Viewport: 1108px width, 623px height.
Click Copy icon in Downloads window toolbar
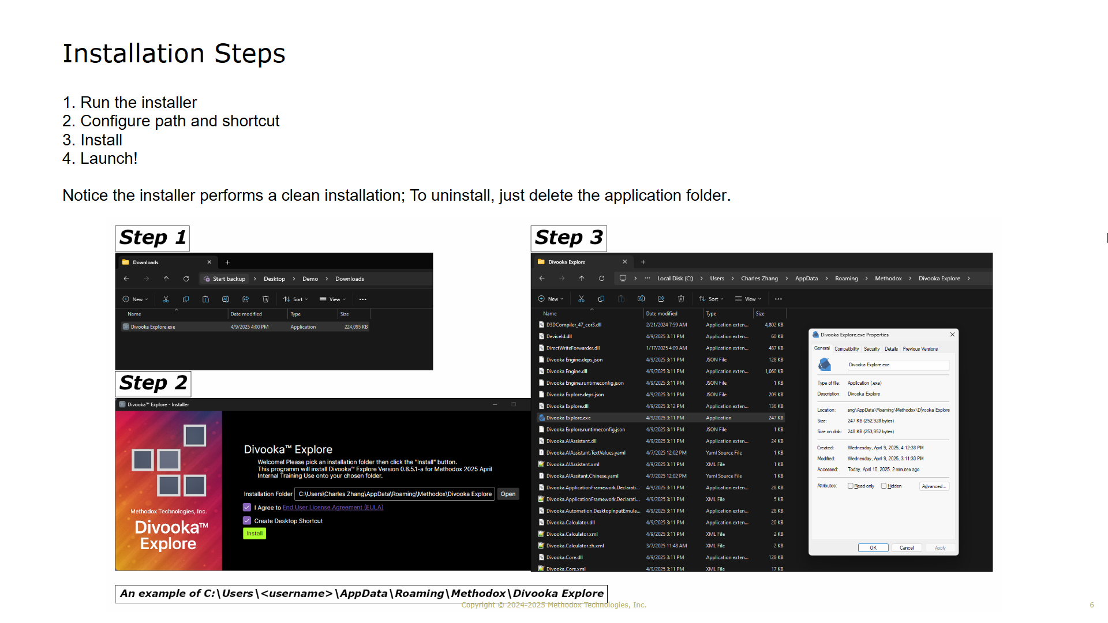coord(186,299)
